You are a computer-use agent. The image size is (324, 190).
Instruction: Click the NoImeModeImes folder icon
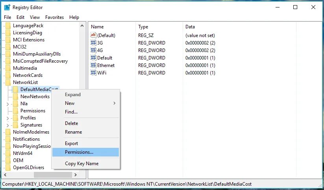click(x=8, y=132)
